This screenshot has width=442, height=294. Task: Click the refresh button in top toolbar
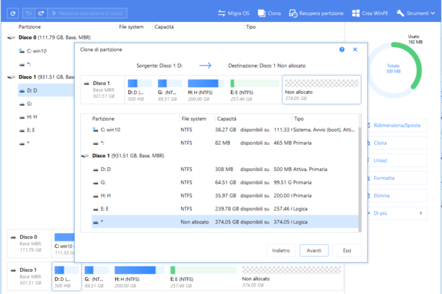(14, 13)
